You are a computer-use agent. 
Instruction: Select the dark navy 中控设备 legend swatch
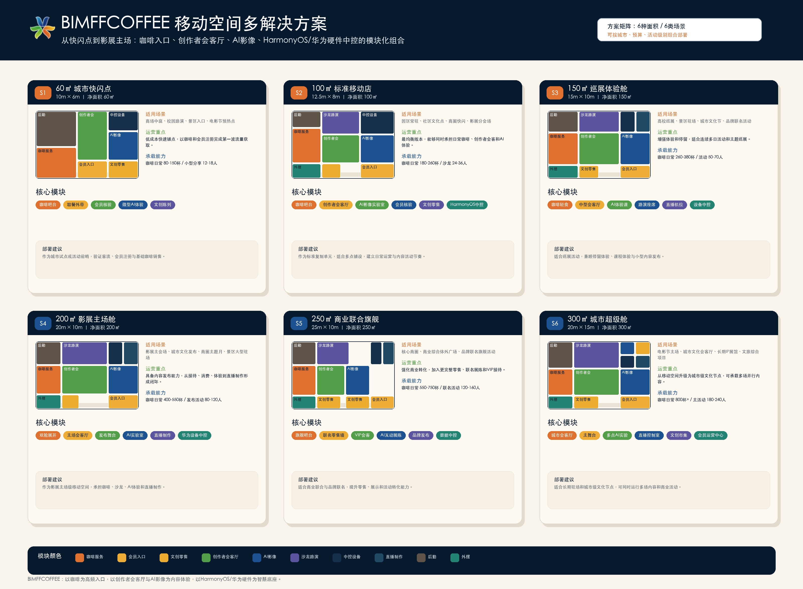click(x=337, y=558)
